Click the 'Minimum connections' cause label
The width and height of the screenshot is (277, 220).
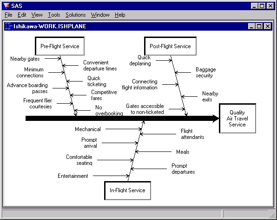pyautogui.click(x=30, y=72)
